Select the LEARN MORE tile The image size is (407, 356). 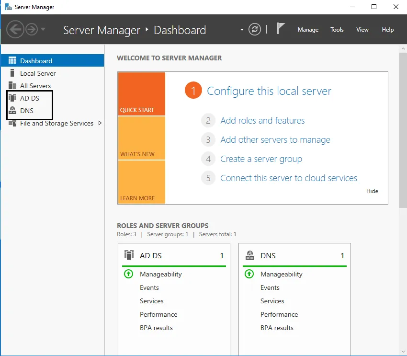pyautogui.click(x=142, y=182)
